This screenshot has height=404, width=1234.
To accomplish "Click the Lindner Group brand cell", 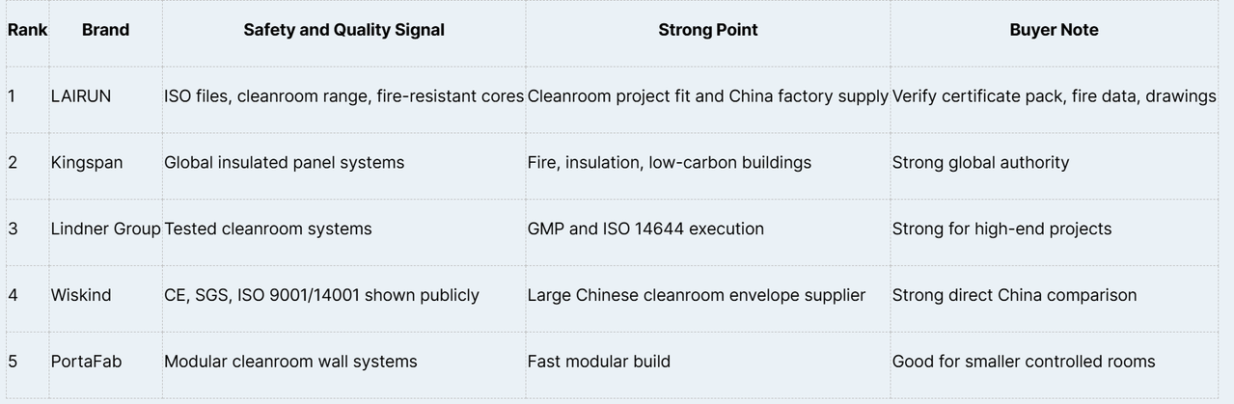I will (x=105, y=229).
